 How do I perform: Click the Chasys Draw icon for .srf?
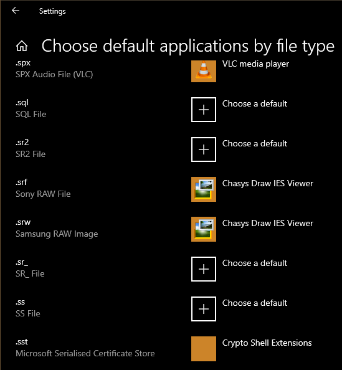click(204, 189)
